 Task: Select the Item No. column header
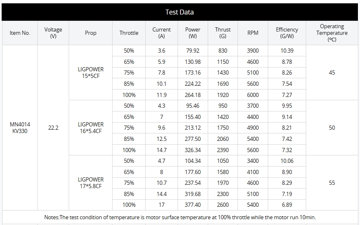click(x=20, y=33)
